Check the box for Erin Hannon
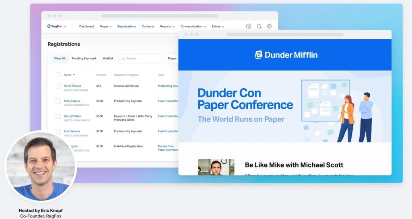 click(x=58, y=131)
